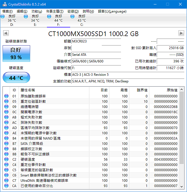Open the 語言(L)(Language) menu
The image size is (187, 192).
[112, 11]
